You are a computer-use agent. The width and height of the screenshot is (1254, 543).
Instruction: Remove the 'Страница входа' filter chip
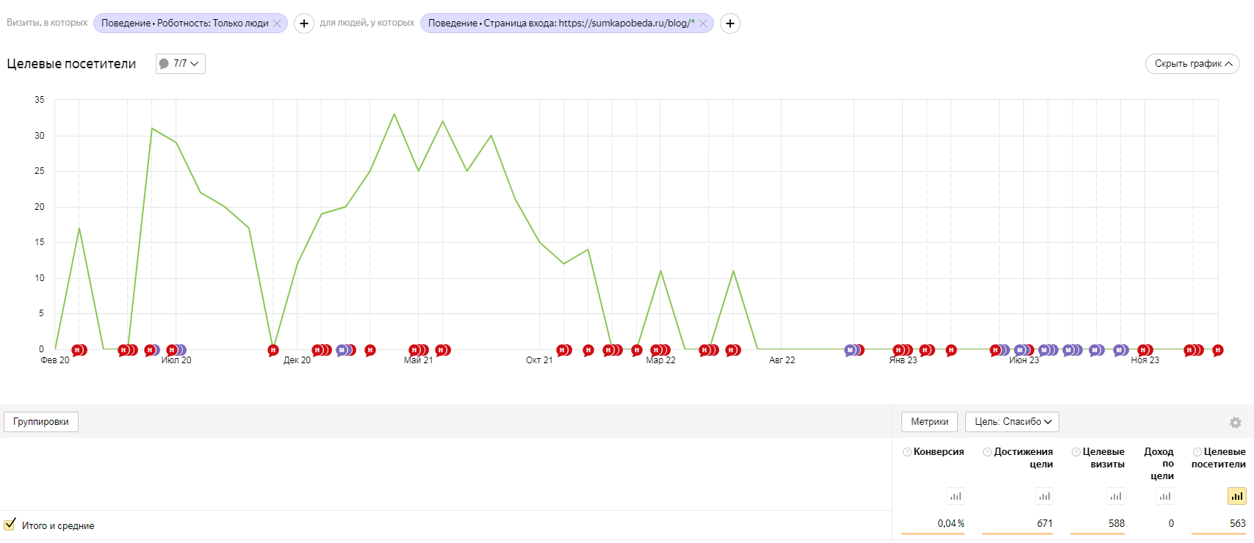(703, 23)
